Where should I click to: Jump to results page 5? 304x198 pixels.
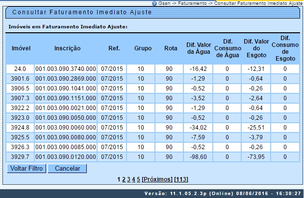pyautogui.click(x=138, y=179)
